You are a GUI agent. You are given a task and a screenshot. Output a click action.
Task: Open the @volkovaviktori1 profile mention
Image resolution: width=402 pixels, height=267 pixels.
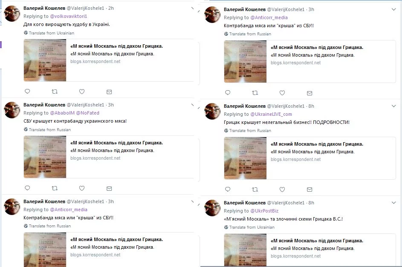pos(69,16)
